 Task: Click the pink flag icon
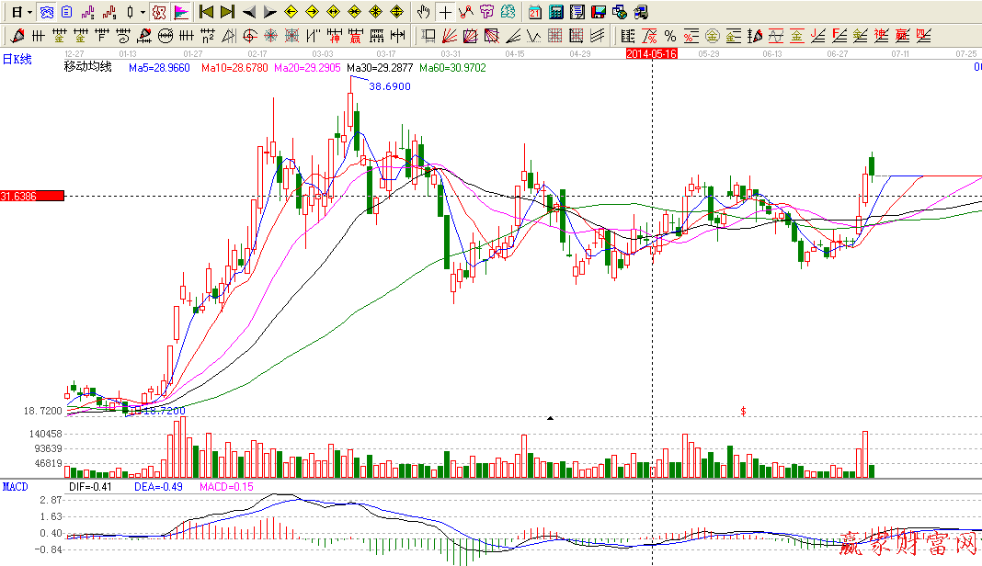[x=181, y=12]
